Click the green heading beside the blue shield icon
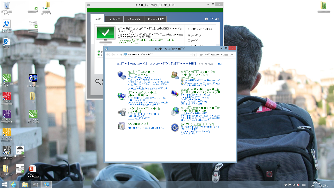Image resolution: width=334 pixels, height=188 pixels. (x=141, y=73)
